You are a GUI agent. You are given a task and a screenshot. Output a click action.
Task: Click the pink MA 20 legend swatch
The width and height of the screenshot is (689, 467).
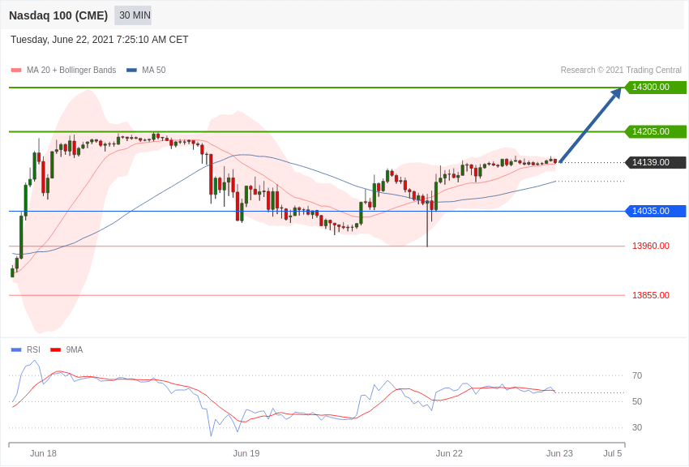pos(16,71)
